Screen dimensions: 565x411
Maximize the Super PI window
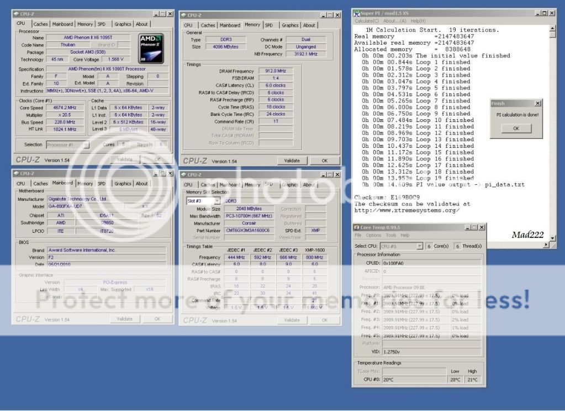point(544,13)
